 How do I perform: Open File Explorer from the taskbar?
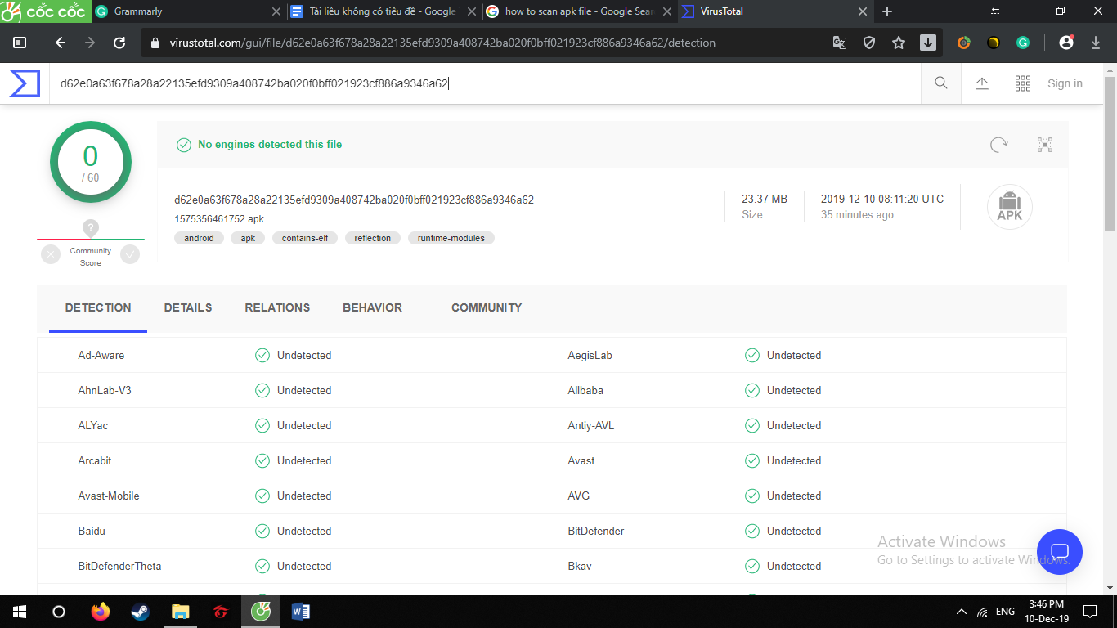[x=181, y=612]
